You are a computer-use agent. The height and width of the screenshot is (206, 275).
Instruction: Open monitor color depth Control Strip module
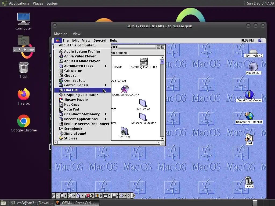(98, 196)
